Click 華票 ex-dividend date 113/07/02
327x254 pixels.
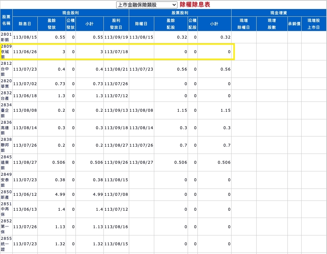click(25, 84)
